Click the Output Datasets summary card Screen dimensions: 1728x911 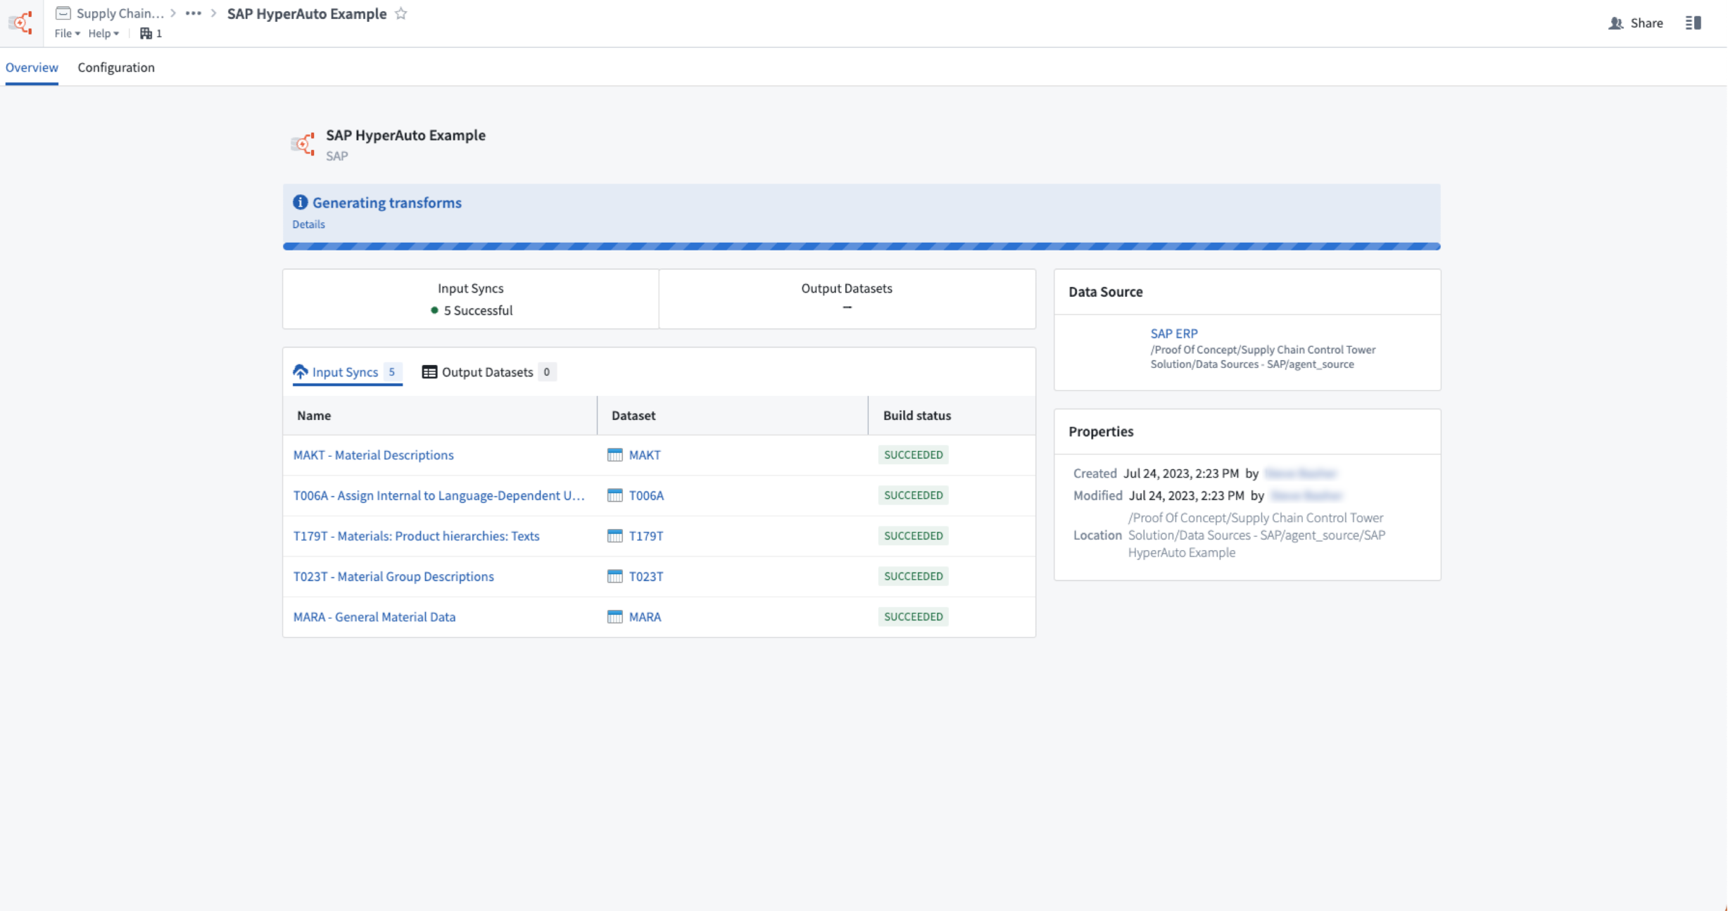[x=847, y=299]
